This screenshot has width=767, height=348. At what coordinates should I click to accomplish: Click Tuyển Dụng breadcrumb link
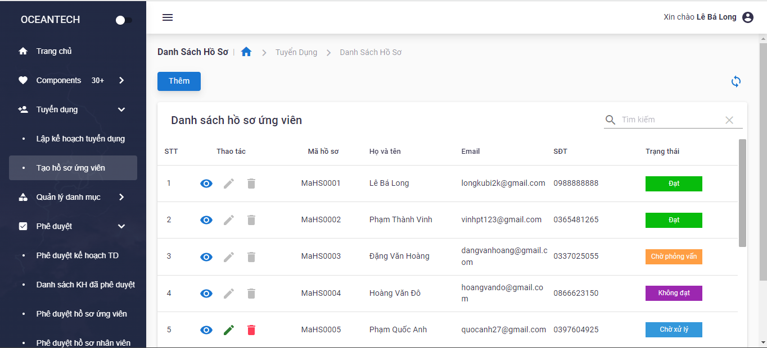(296, 52)
